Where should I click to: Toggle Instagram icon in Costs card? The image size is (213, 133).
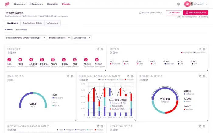pos(110,53)
